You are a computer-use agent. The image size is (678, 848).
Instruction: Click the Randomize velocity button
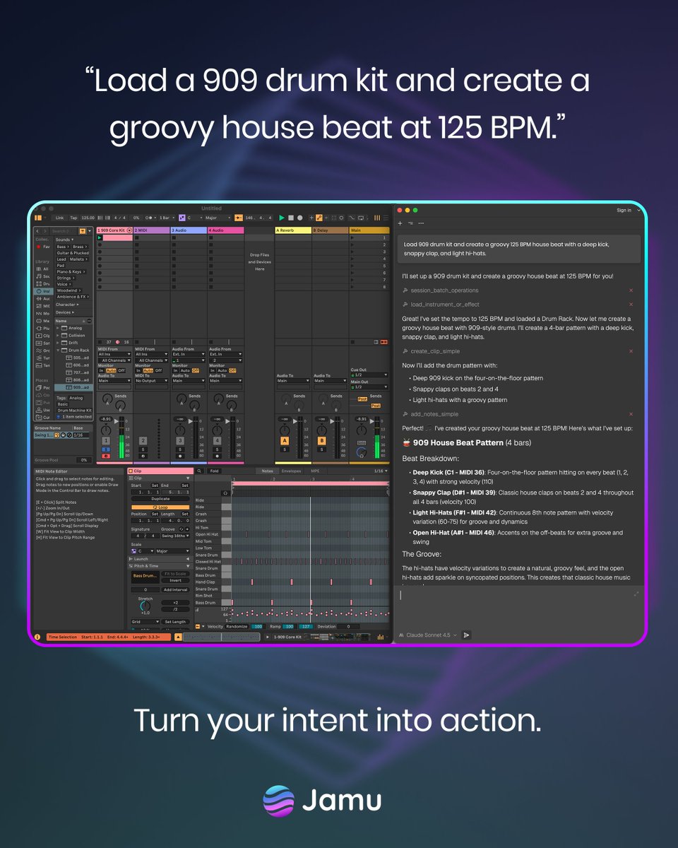click(237, 626)
